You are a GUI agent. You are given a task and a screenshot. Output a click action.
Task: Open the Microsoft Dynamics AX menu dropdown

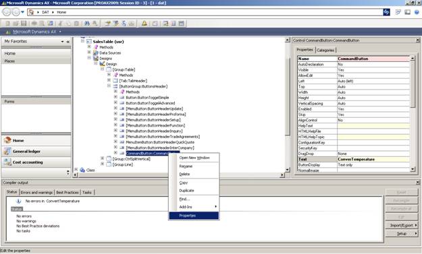point(60,32)
